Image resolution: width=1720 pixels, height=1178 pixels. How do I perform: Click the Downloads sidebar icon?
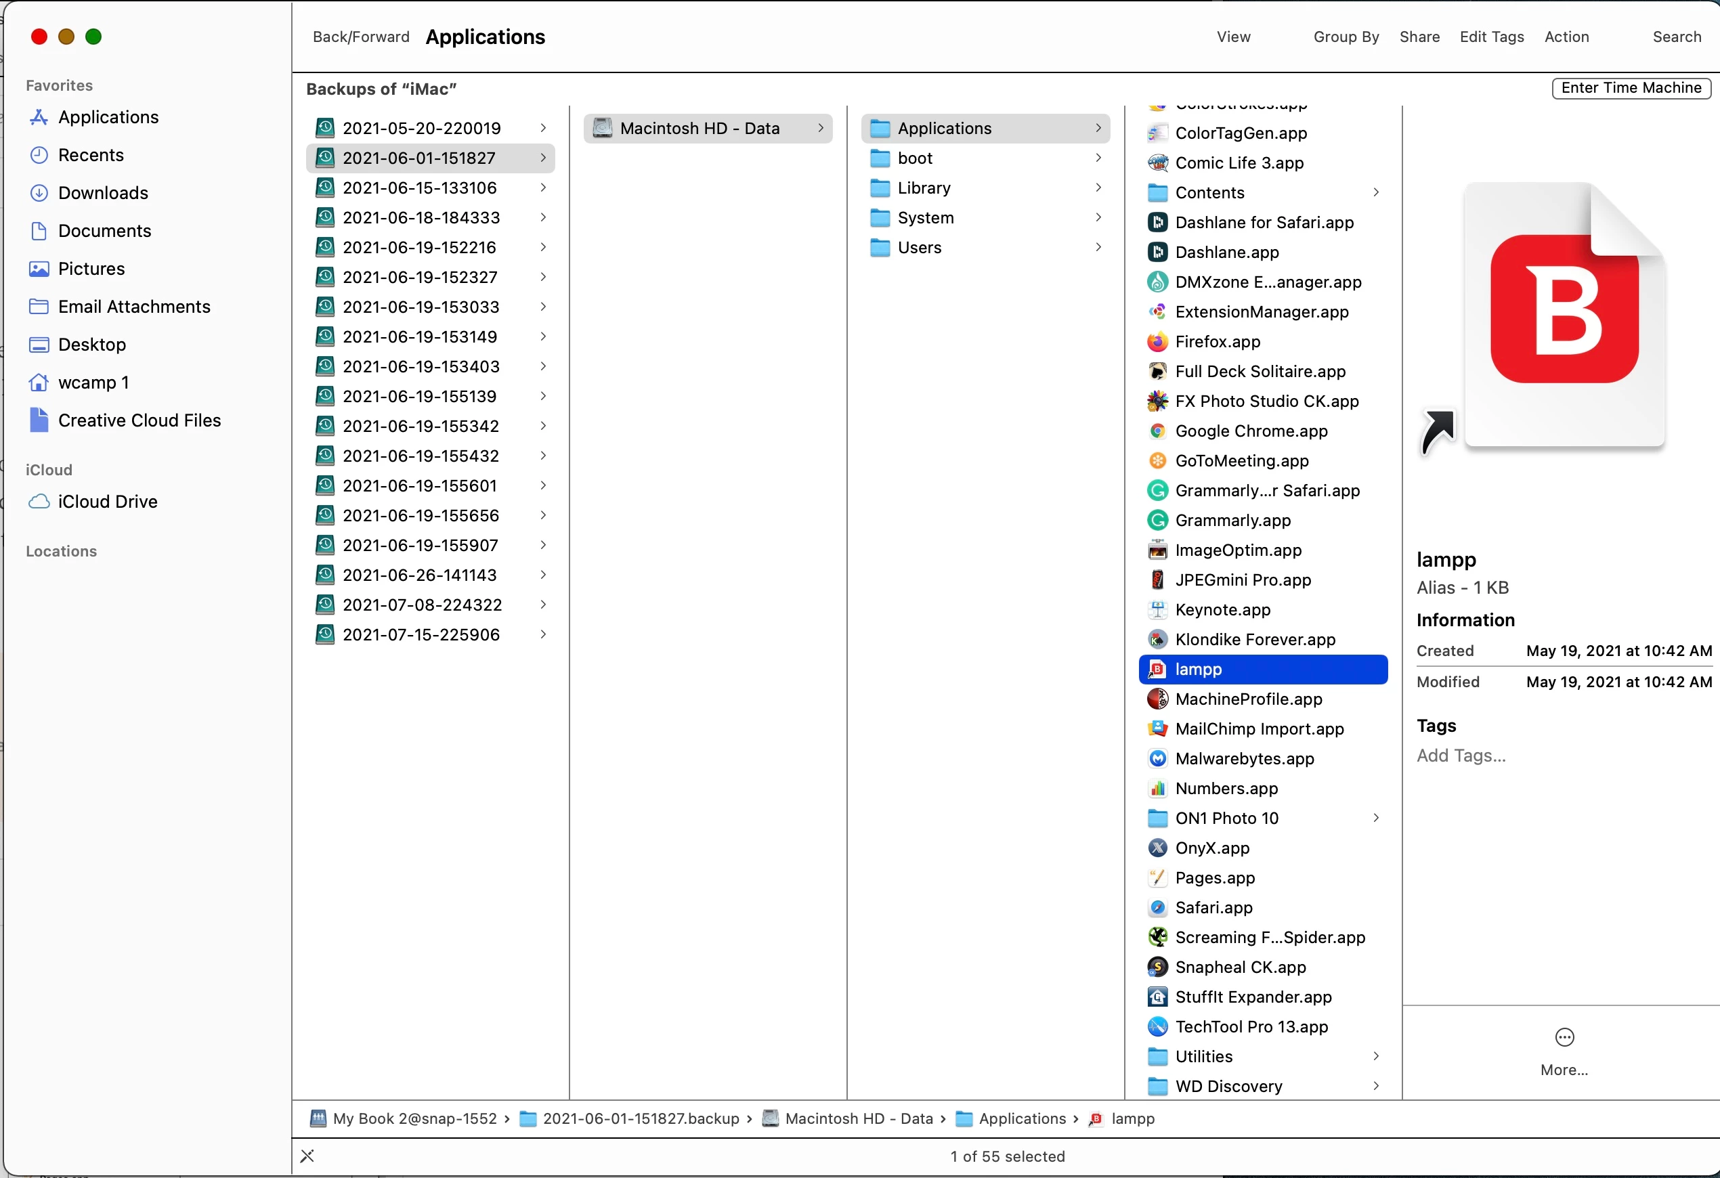coord(39,193)
